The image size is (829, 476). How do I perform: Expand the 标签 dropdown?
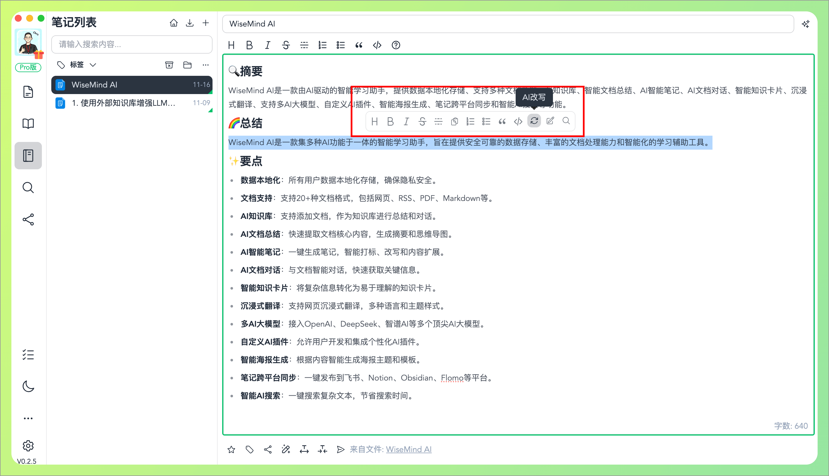(x=93, y=65)
